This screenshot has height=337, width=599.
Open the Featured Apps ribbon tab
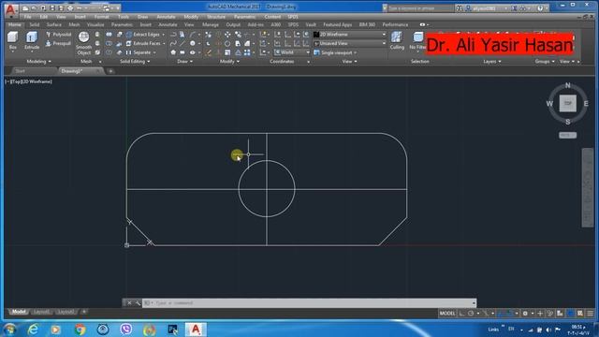pos(337,25)
